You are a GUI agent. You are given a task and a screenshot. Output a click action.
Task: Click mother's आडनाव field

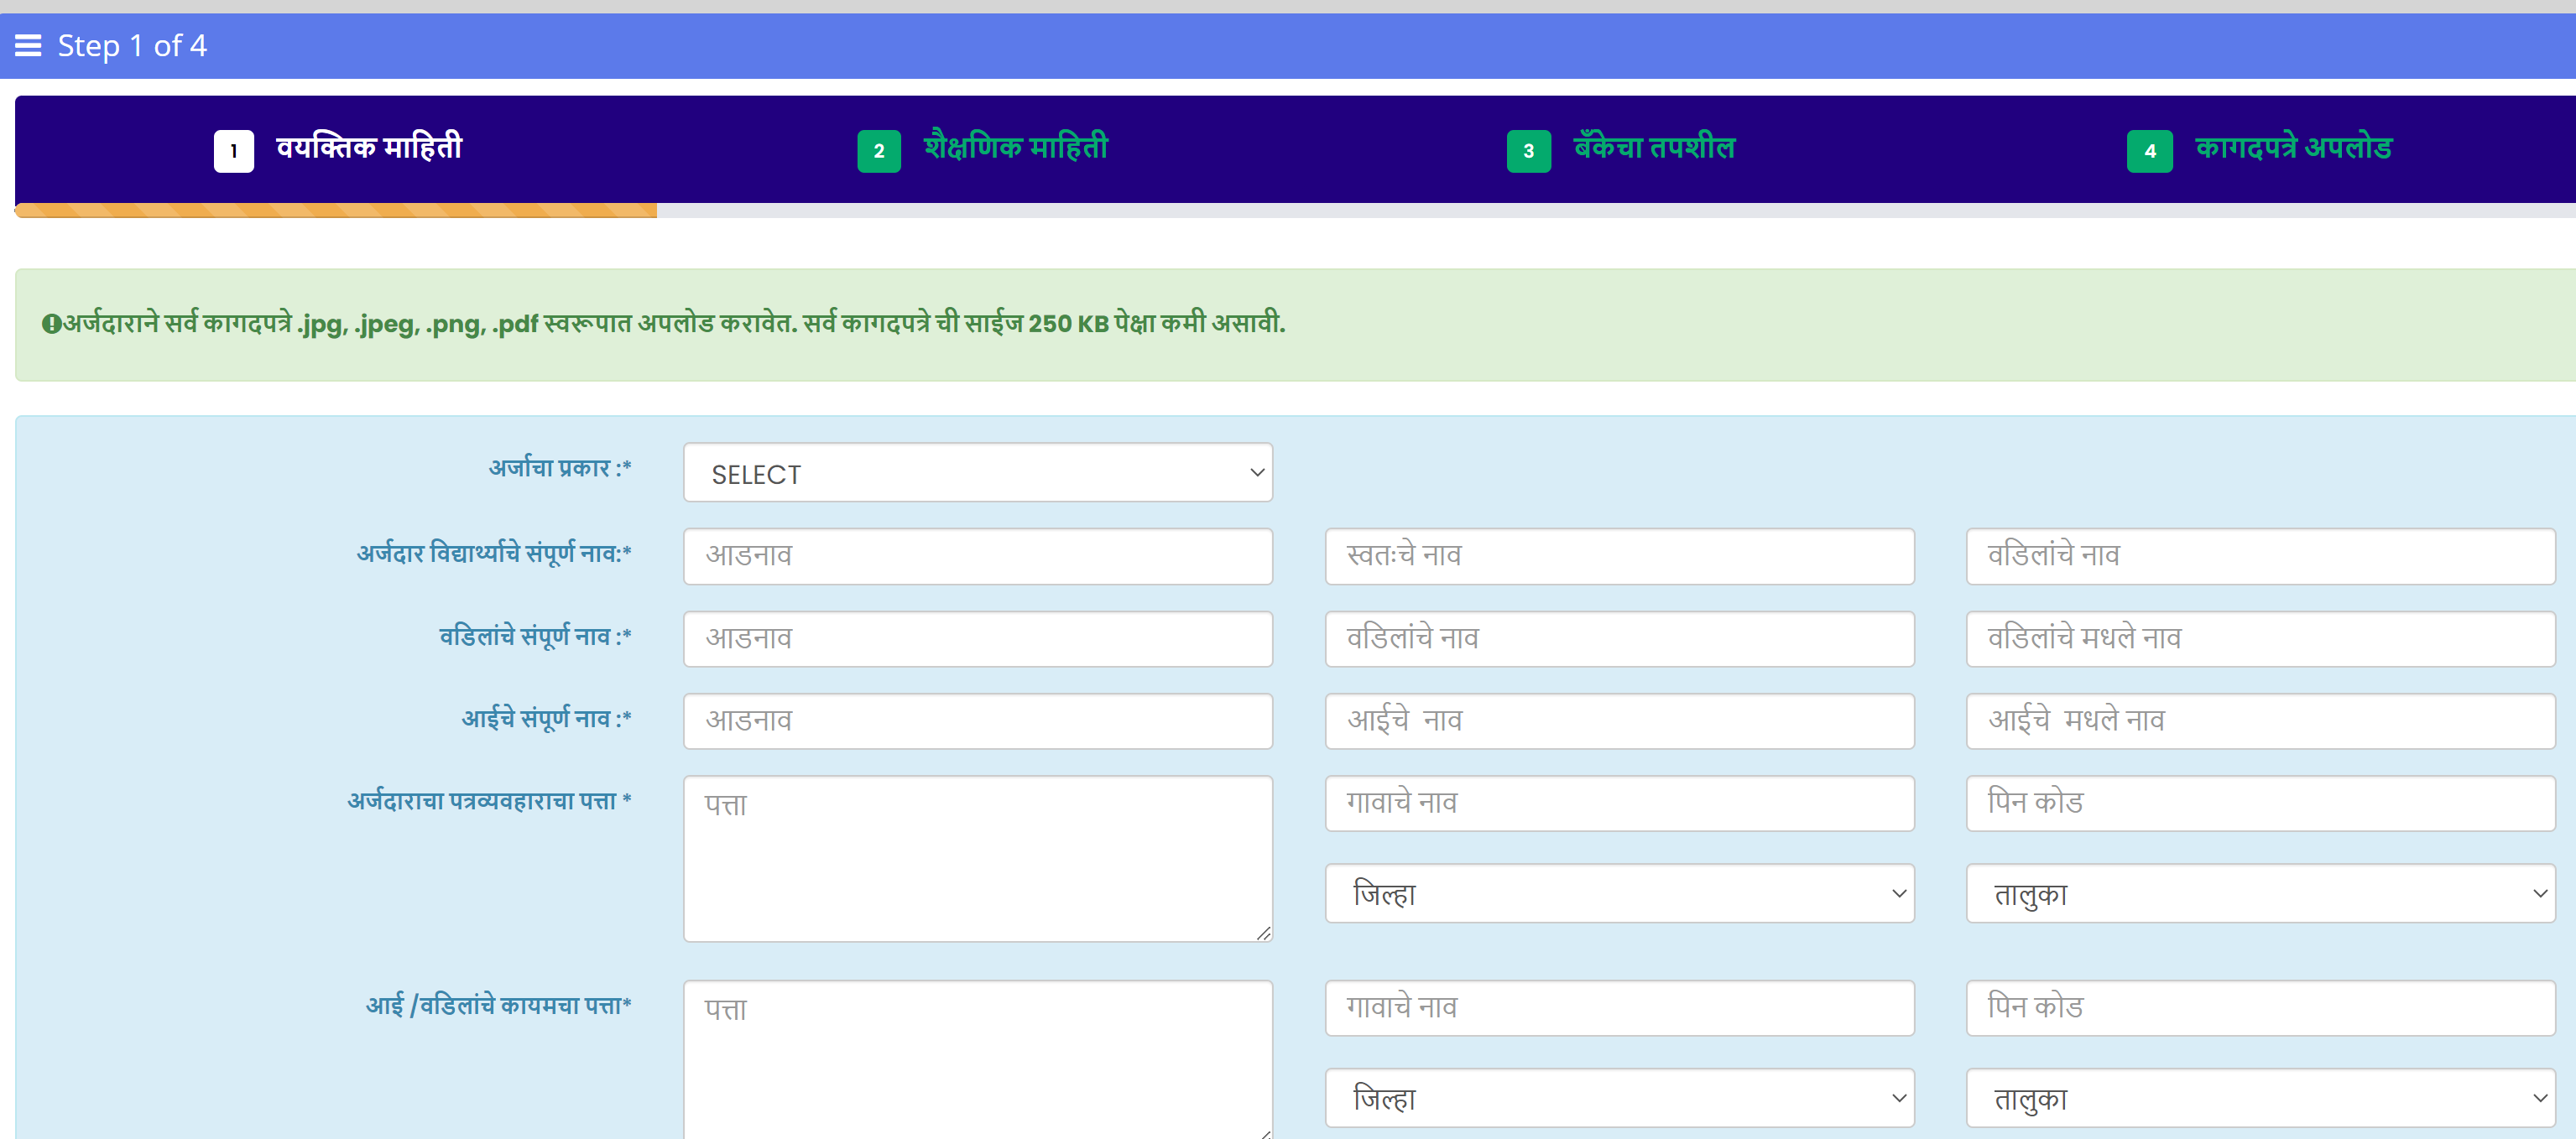pos(978,721)
